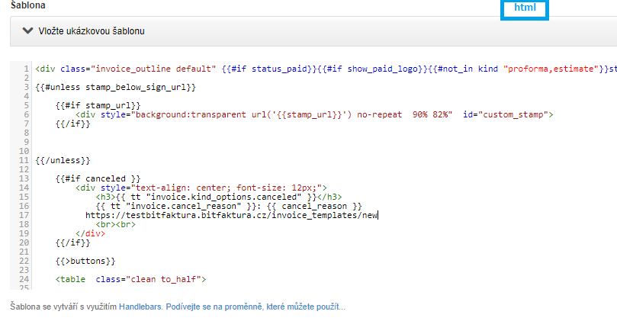Click the text-align center div line
The height and width of the screenshot is (321, 617).
click(201, 188)
